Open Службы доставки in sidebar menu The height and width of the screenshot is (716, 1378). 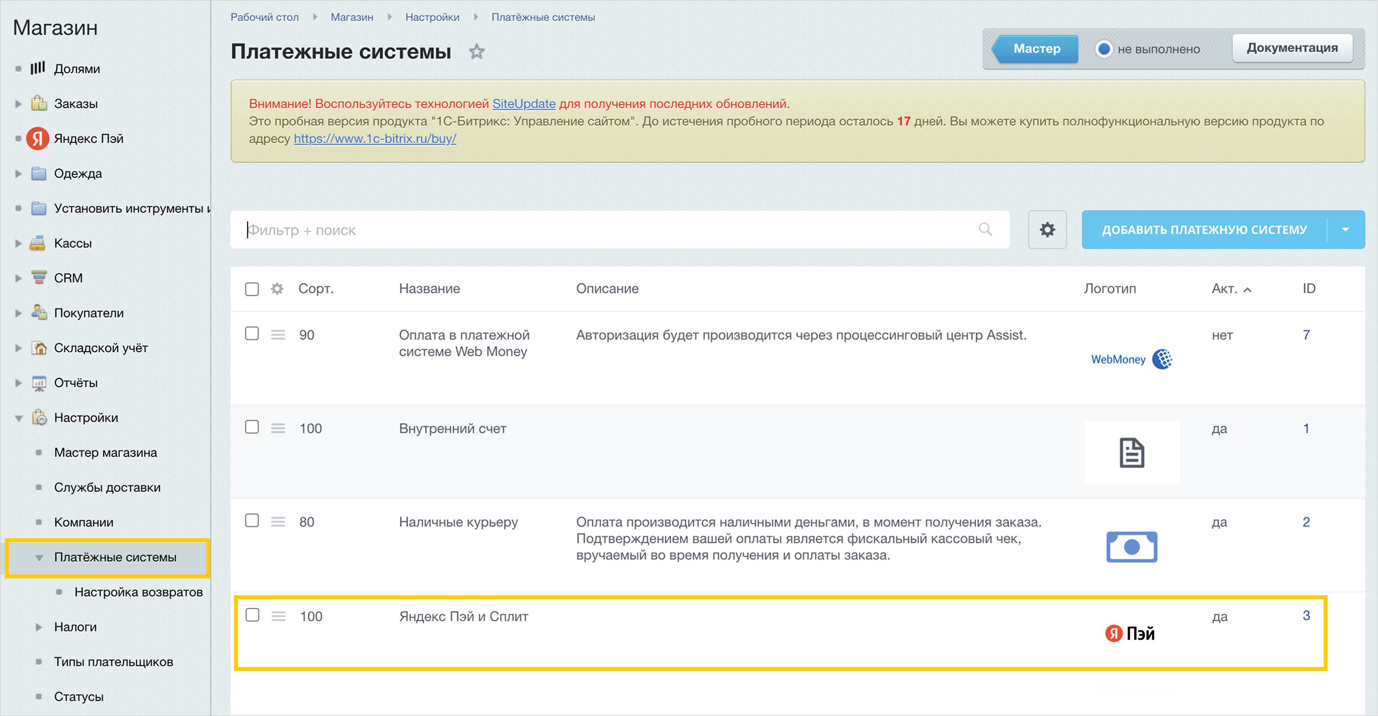tap(107, 487)
